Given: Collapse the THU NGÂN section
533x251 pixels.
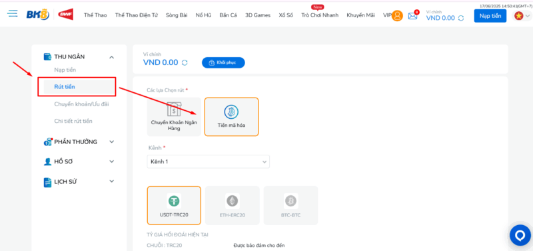Looking at the screenshot, I should tap(111, 57).
